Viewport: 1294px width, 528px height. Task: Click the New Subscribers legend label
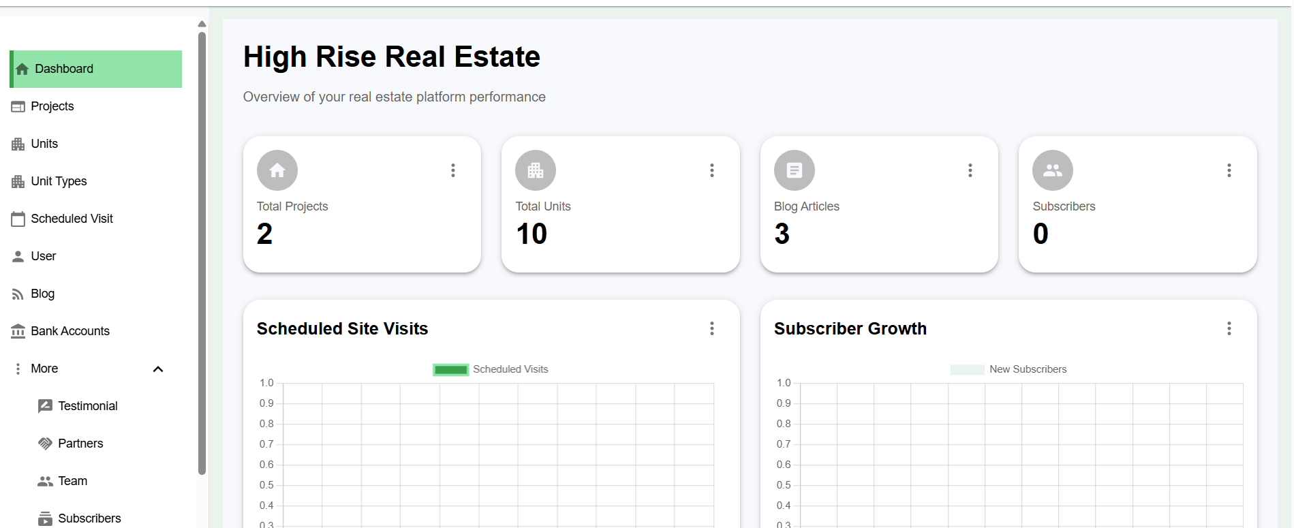(1028, 369)
